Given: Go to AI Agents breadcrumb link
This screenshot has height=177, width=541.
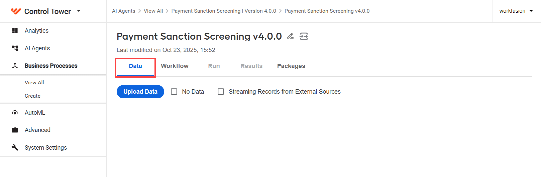Looking at the screenshot, I should (124, 11).
